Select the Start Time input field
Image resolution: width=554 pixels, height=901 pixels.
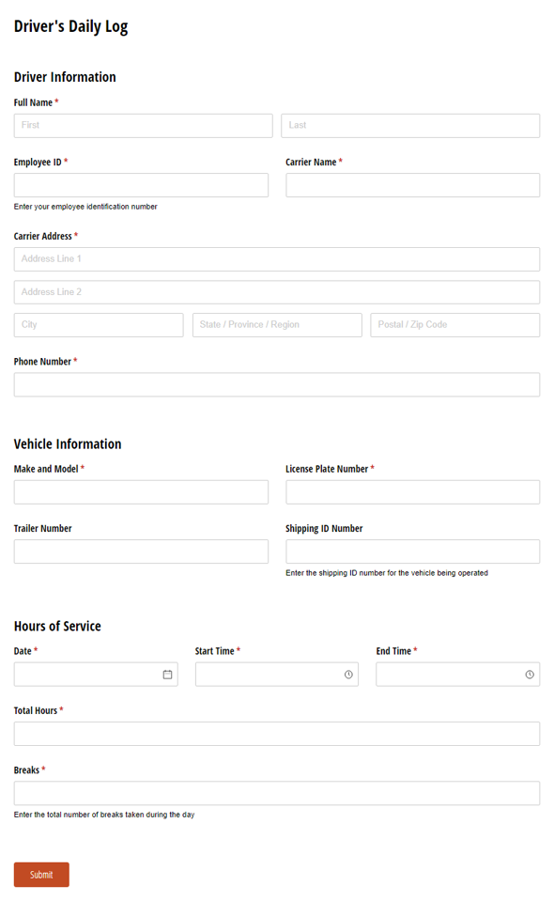click(277, 675)
